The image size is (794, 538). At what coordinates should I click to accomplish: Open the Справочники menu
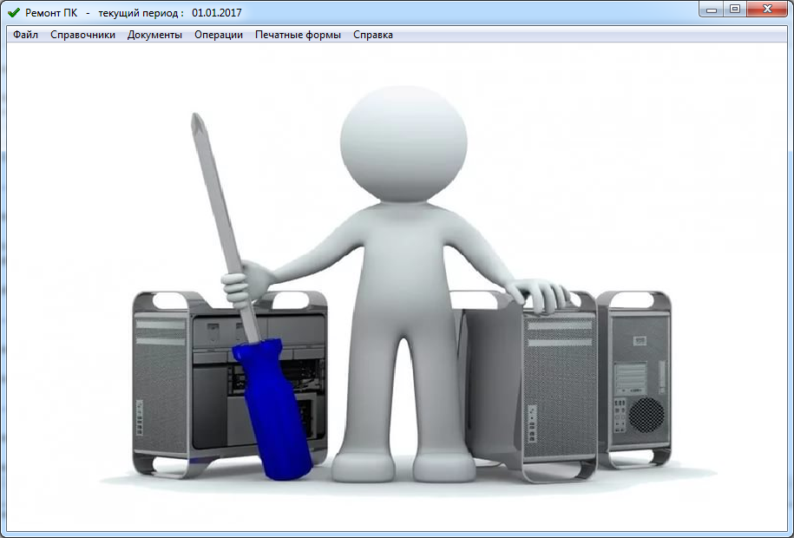click(x=82, y=35)
